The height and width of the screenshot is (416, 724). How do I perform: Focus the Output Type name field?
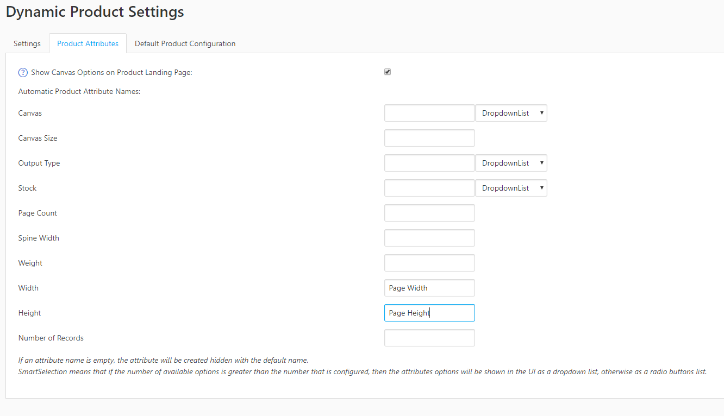429,163
